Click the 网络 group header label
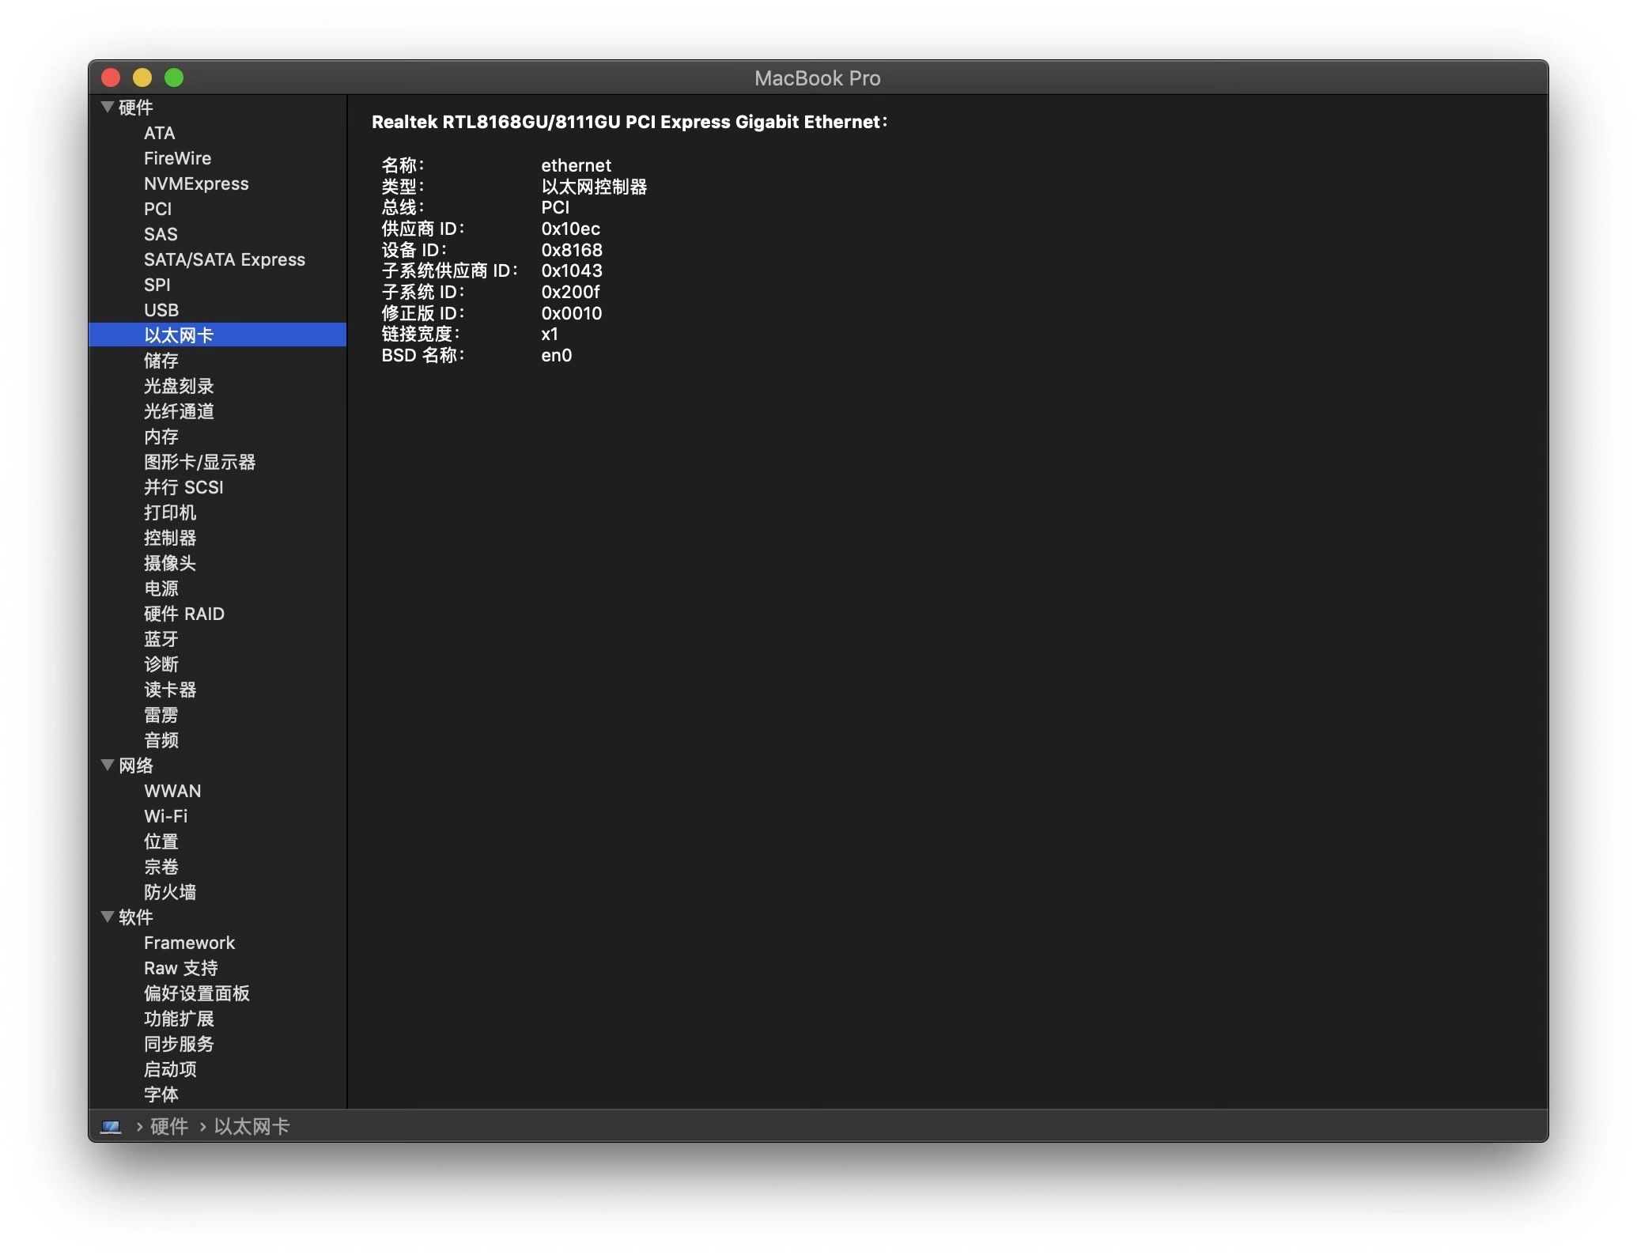The image size is (1637, 1259). 136,766
